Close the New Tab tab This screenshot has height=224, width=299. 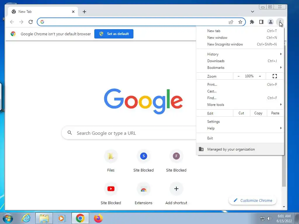[x=73, y=12]
